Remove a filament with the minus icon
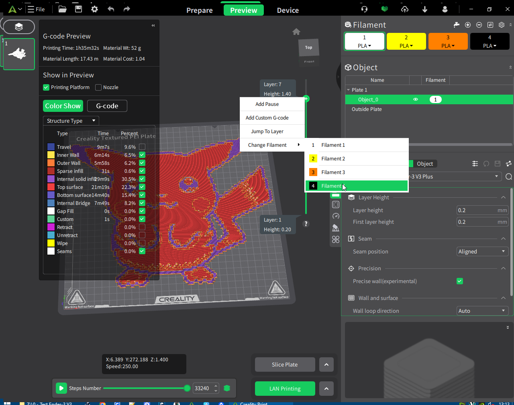Screen dimensions: 514x405 pos(479,25)
